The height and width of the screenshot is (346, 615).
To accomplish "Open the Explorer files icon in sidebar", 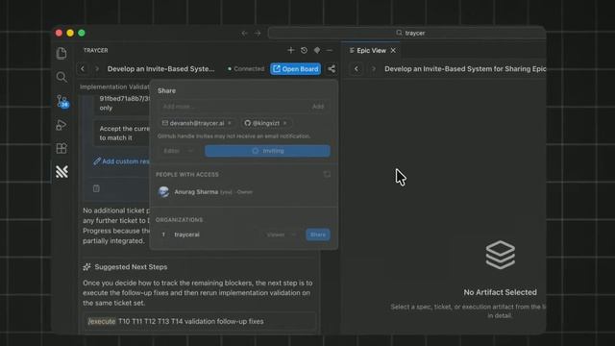I will coord(61,53).
